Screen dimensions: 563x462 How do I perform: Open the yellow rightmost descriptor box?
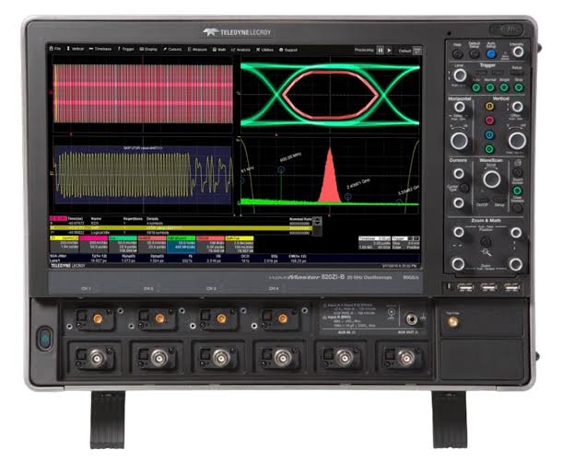coord(240,244)
